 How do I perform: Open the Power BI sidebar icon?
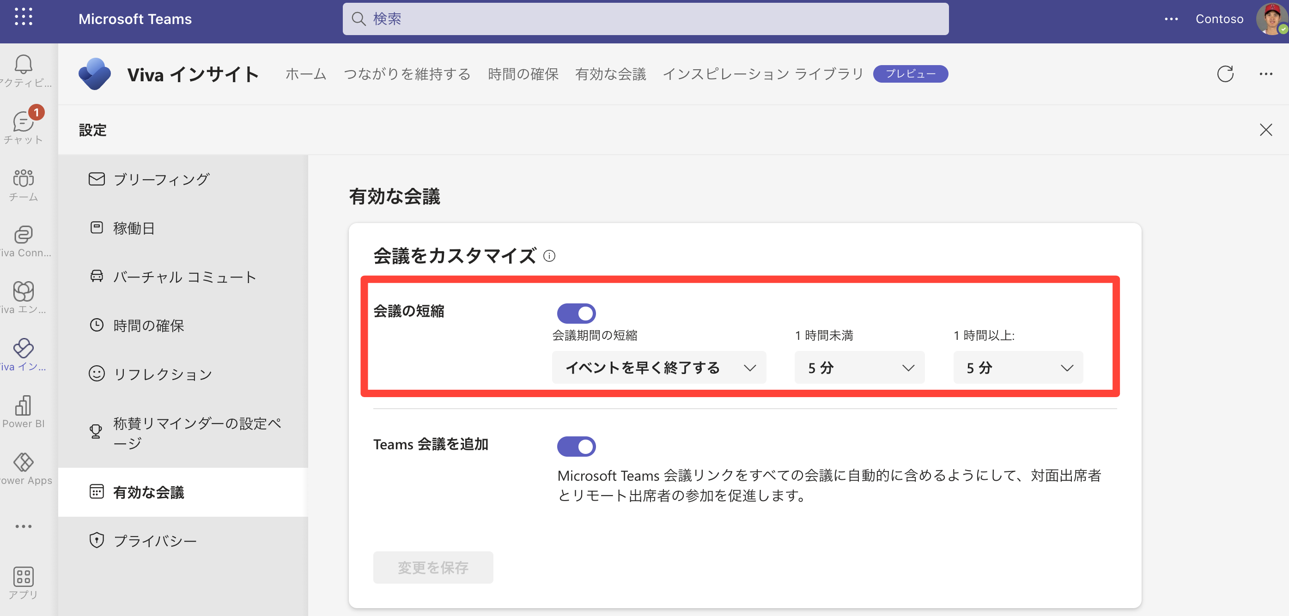23,406
